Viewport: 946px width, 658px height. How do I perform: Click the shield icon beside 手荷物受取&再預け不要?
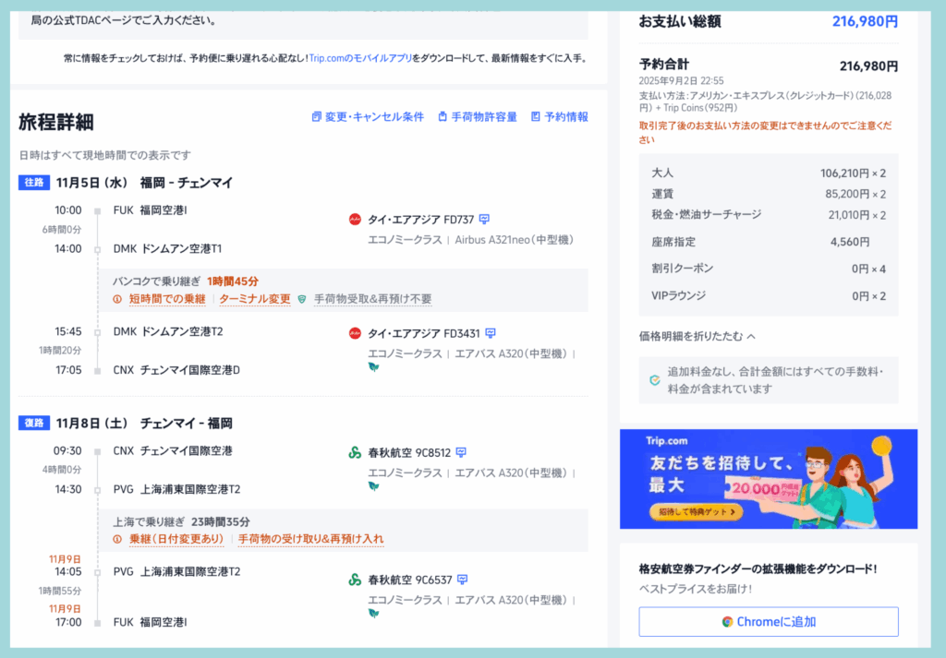301,299
